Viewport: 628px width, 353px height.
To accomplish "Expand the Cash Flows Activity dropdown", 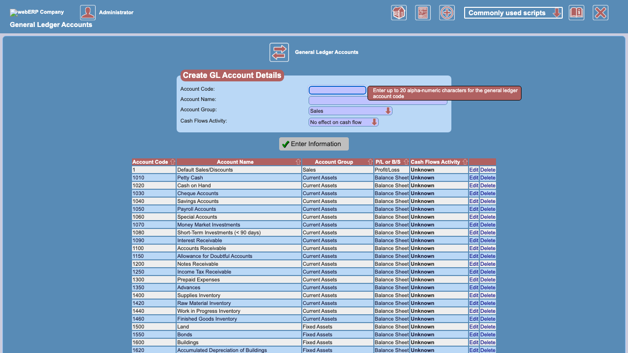I will click(x=343, y=122).
